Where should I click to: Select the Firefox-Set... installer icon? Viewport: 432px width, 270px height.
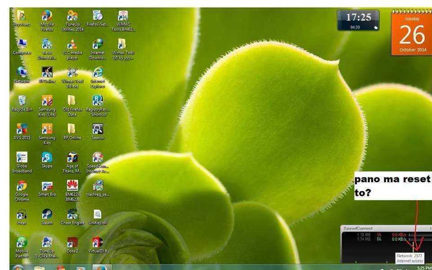point(98,18)
